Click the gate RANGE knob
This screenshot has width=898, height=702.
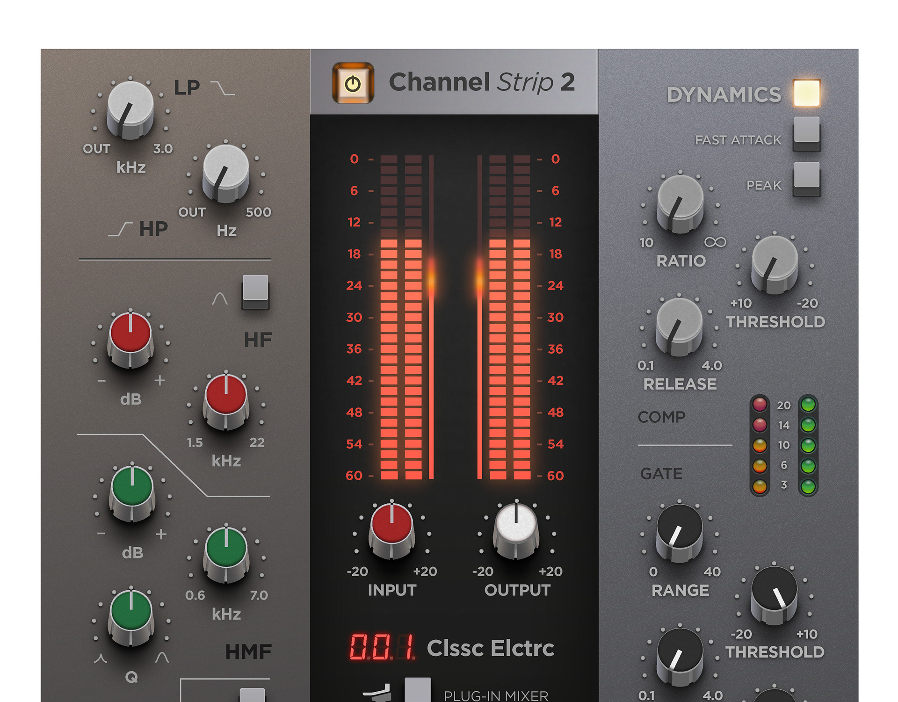tap(680, 533)
